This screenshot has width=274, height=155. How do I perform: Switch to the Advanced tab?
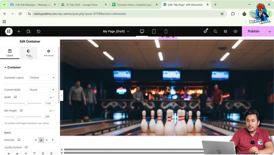coord(48,53)
